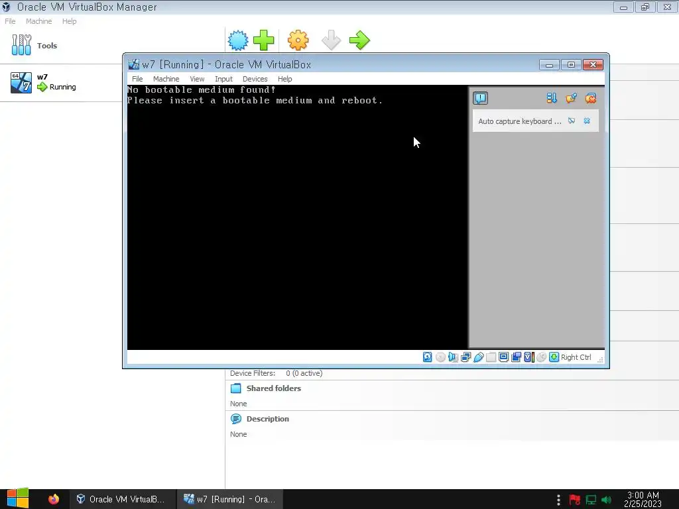
Task: Click the volume speaker tray icon
Action: pyautogui.click(x=606, y=500)
